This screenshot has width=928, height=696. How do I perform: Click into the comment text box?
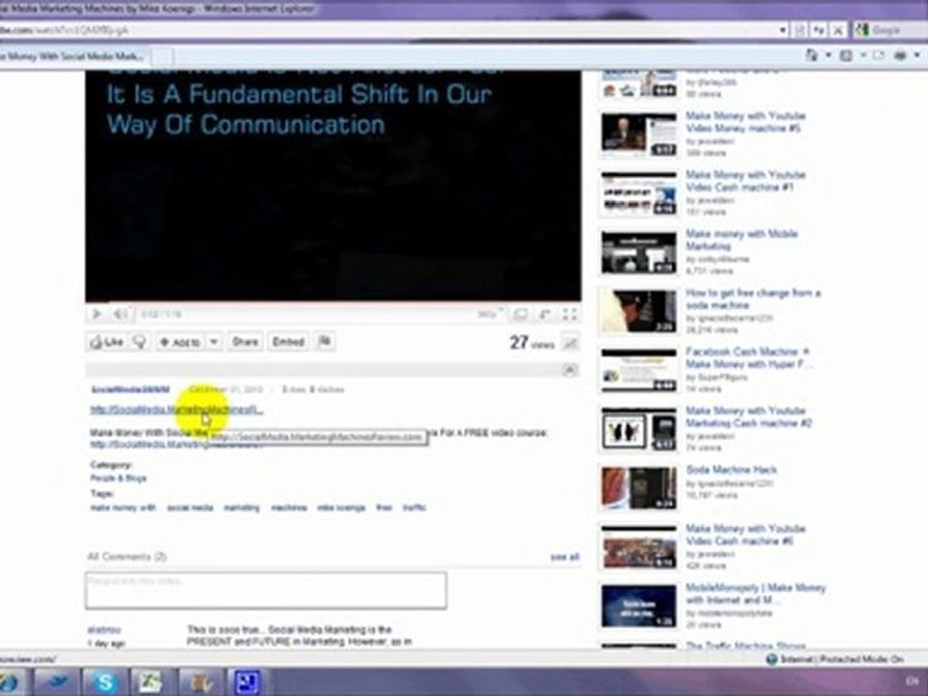point(266,590)
